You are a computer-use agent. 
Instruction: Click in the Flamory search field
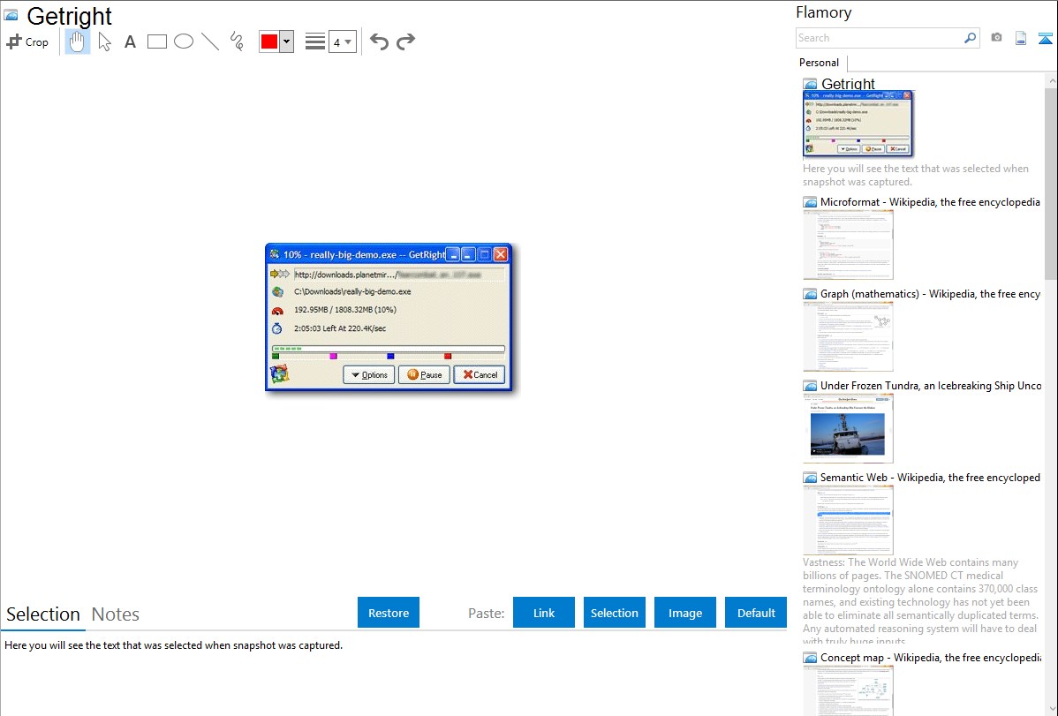(880, 38)
